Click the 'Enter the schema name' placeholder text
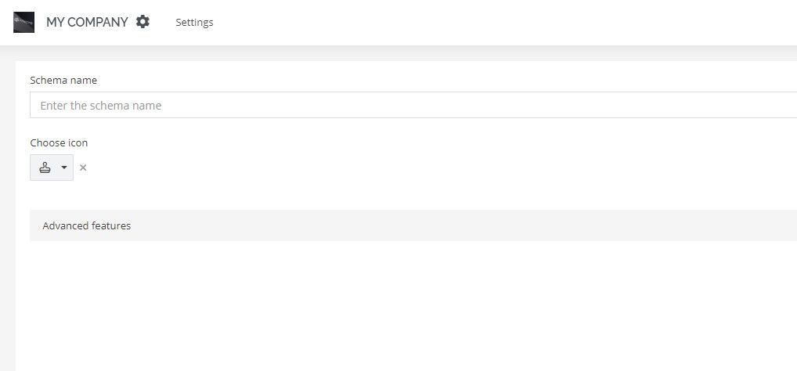The height and width of the screenshot is (371, 797). (101, 106)
